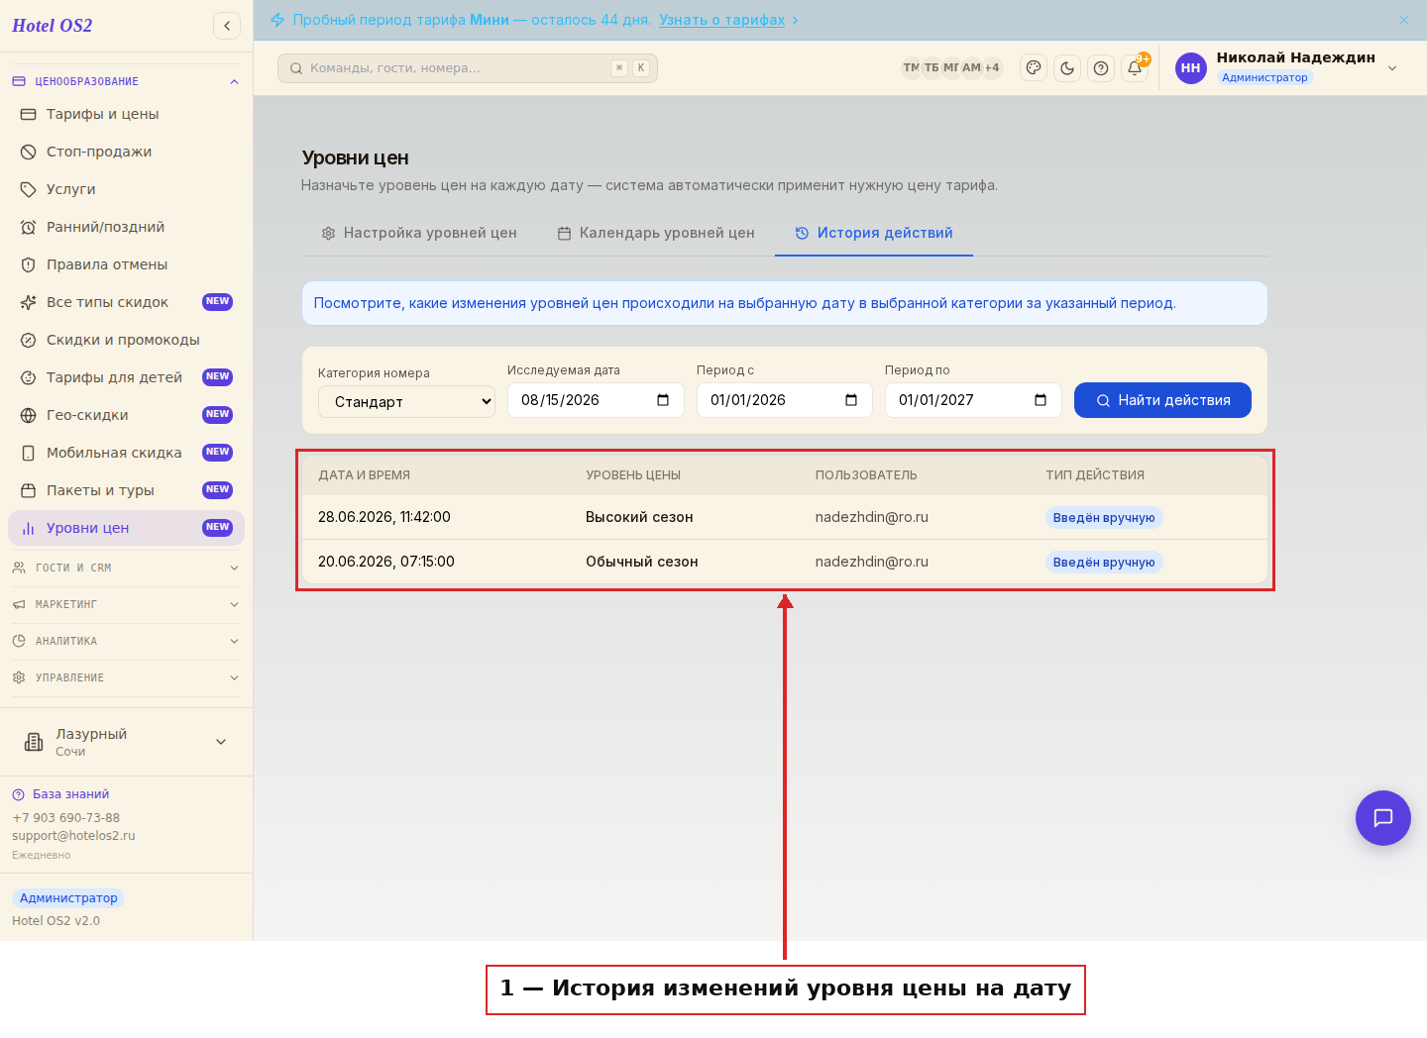This screenshot has width=1427, height=1038.
Task: Open Правила отмены page
Action: (126, 264)
